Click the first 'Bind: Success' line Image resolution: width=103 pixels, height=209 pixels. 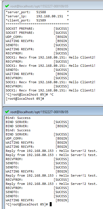pos(18,118)
